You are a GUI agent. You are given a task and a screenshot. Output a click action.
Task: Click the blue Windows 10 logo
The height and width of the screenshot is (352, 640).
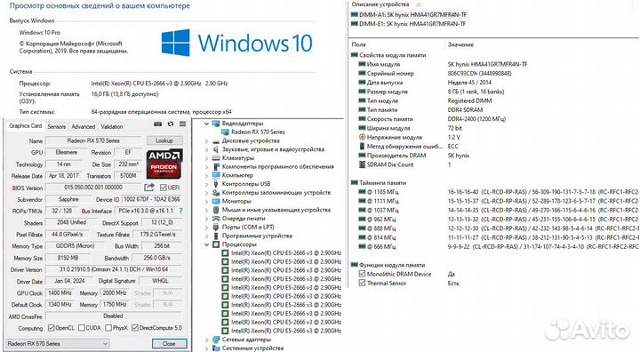(x=175, y=43)
